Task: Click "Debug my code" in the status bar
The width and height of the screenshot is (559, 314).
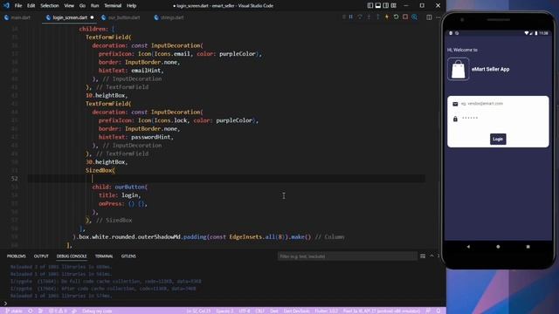Action: [x=97, y=311]
